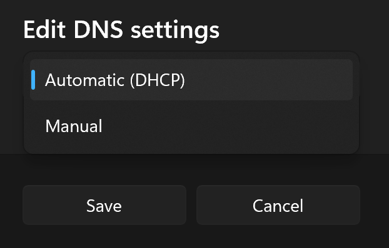Choose Automatic (DHCP) from the list
This screenshot has height=248, width=389.
coord(191,80)
